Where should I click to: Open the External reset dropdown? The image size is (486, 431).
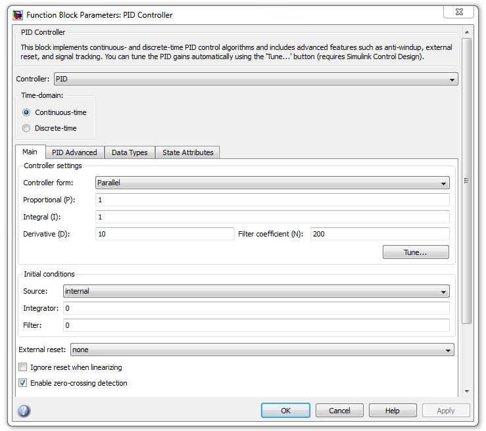click(262, 350)
